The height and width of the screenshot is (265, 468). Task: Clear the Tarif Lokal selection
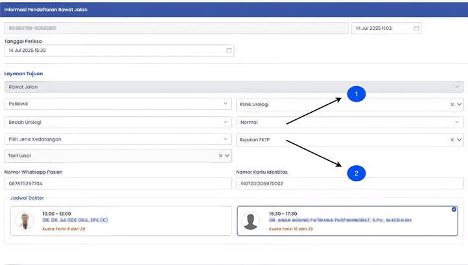click(x=220, y=156)
